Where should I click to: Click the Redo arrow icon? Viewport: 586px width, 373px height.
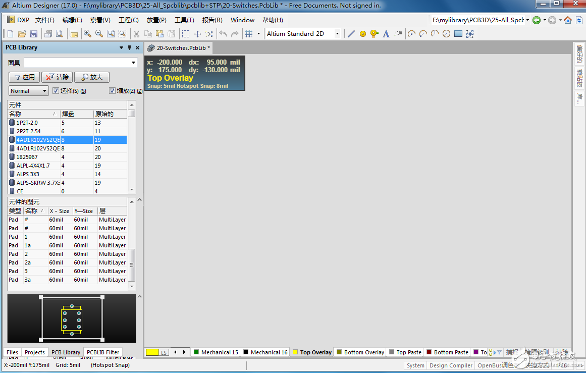click(235, 34)
